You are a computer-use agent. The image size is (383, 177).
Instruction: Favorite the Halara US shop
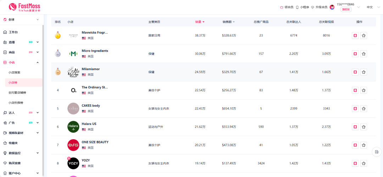click(364, 127)
